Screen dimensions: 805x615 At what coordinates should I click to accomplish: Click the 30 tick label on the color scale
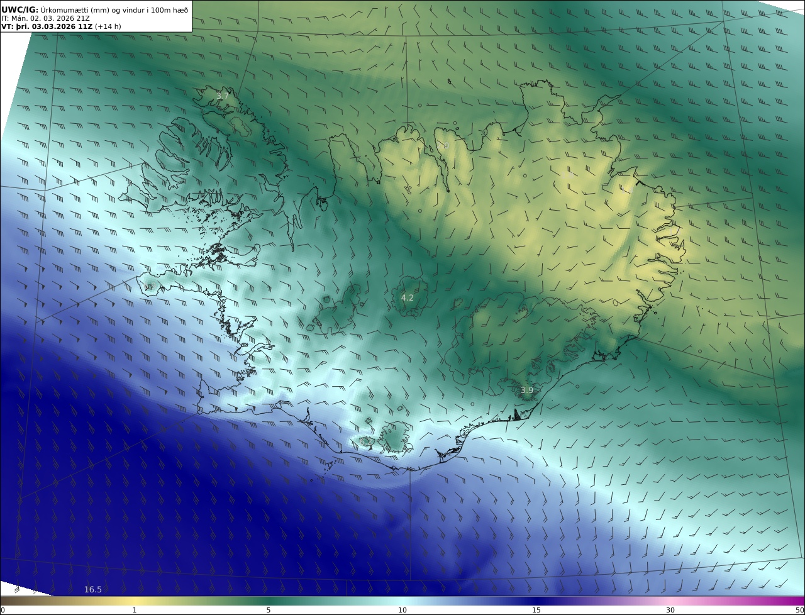coord(670,610)
